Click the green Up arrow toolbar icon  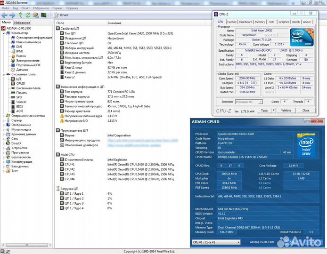[20, 15]
